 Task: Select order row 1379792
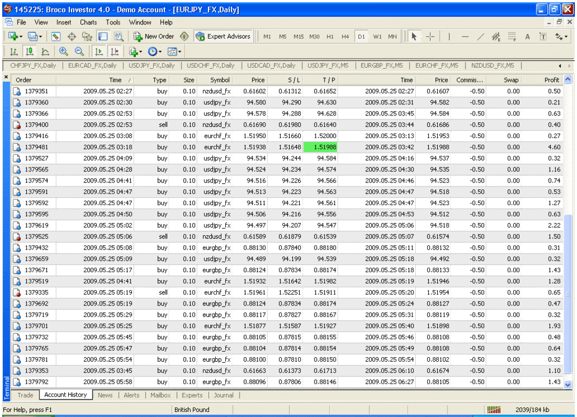coord(287,382)
